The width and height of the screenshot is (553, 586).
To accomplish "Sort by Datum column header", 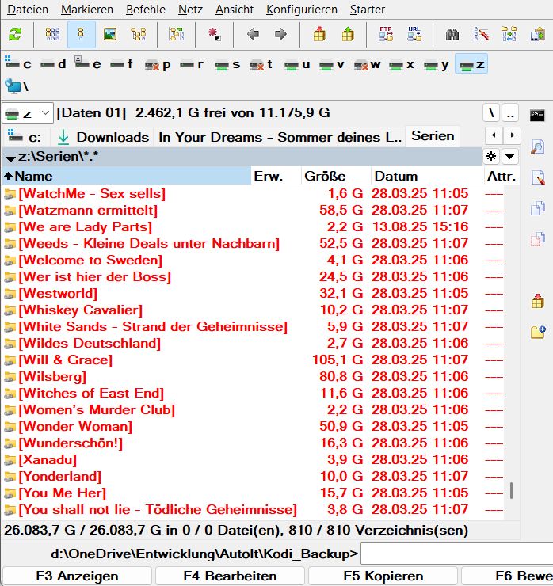I will (x=427, y=176).
